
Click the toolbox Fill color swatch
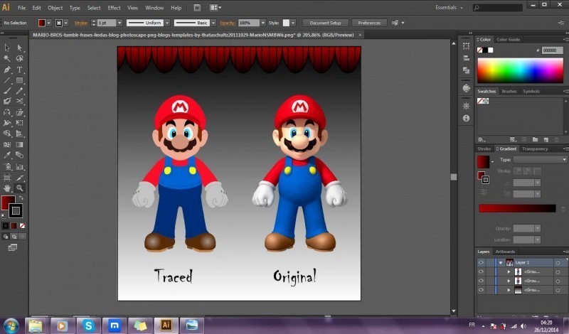point(8,203)
